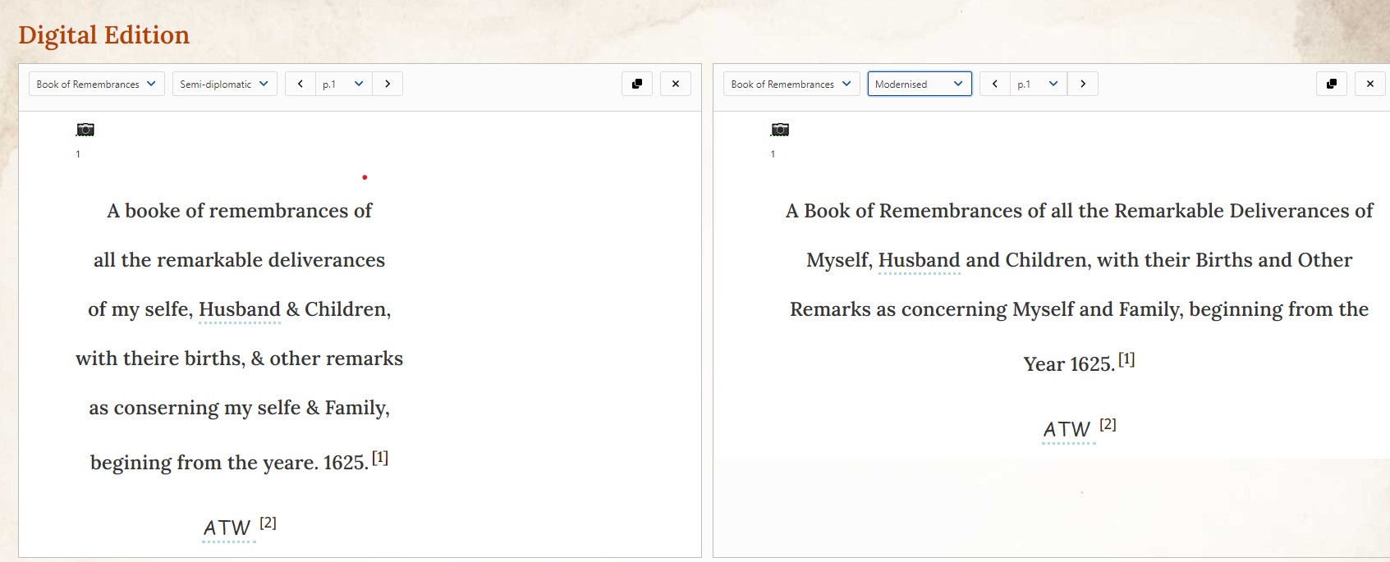Click underlined Husband in Modernised text
This screenshot has width=1390, height=562.
919,260
